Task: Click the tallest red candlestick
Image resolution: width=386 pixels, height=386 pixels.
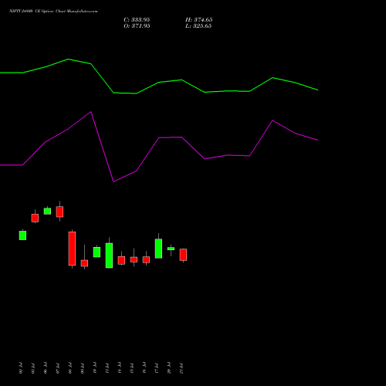Action: pos(72,249)
